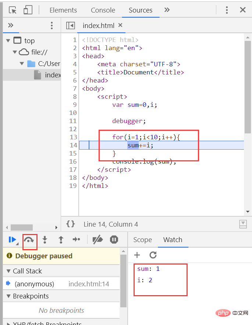This screenshot has height=325, width=252.
Task: Toggle pretty print curly braces icon
Action: [x=71, y=224]
